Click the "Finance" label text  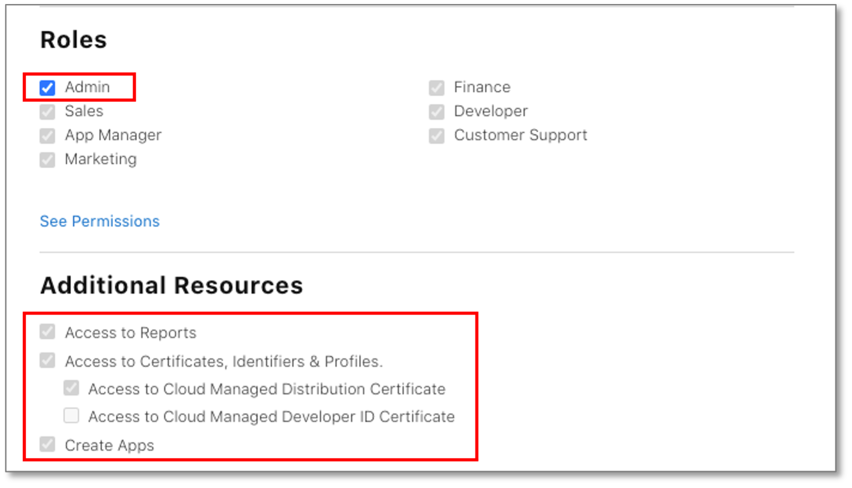(482, 87)
